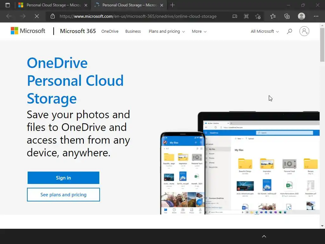The height and width of the screenshot is (244, 325).
Task: Expand Plans and pricing dropdown
Action: [x=167, y=31]
